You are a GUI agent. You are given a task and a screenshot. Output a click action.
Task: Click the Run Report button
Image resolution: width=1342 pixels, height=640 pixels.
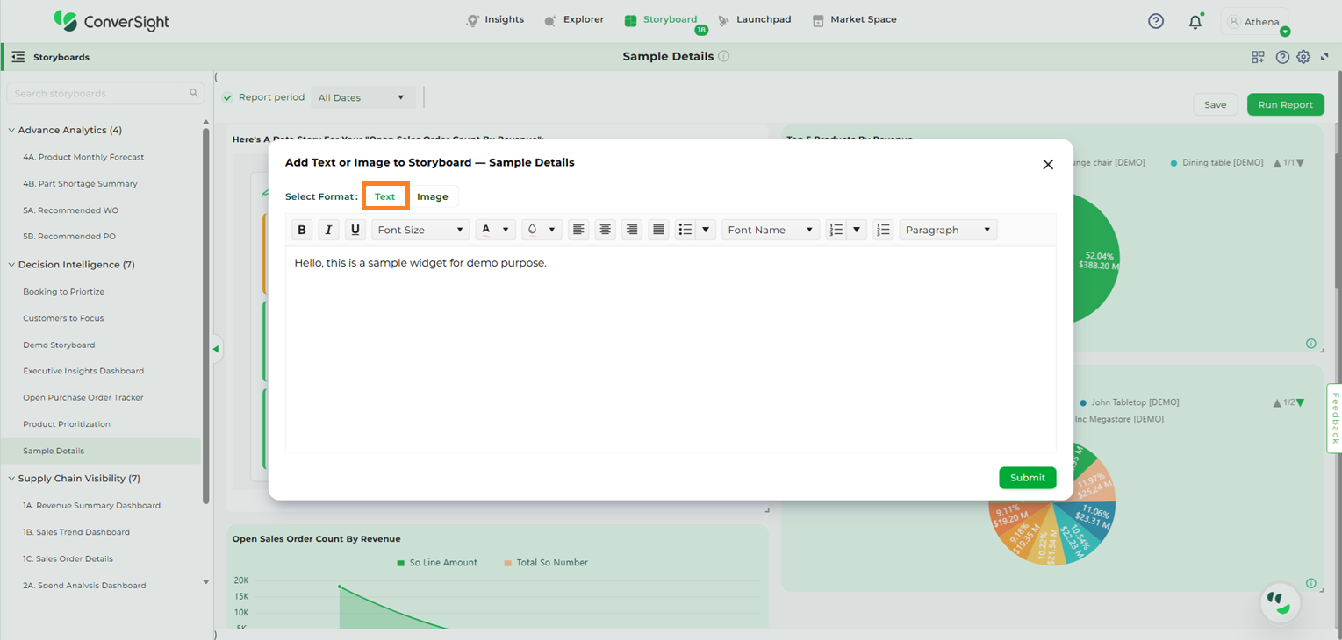[x=1285, y=104]
